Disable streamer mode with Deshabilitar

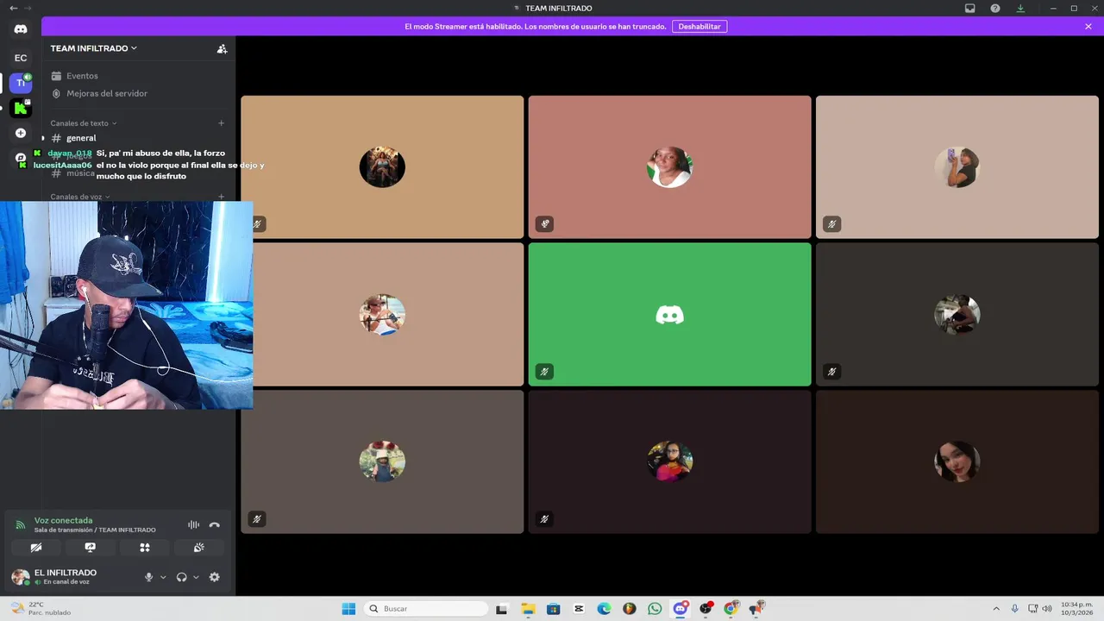click(699, 27)
